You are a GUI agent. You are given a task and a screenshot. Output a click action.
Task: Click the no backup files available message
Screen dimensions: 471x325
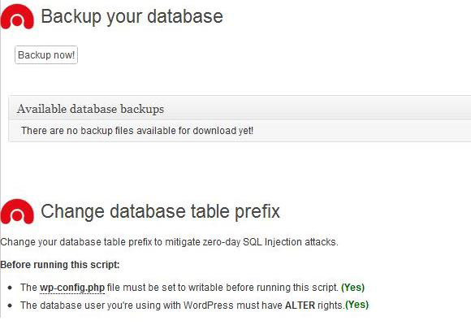[137, 131]
